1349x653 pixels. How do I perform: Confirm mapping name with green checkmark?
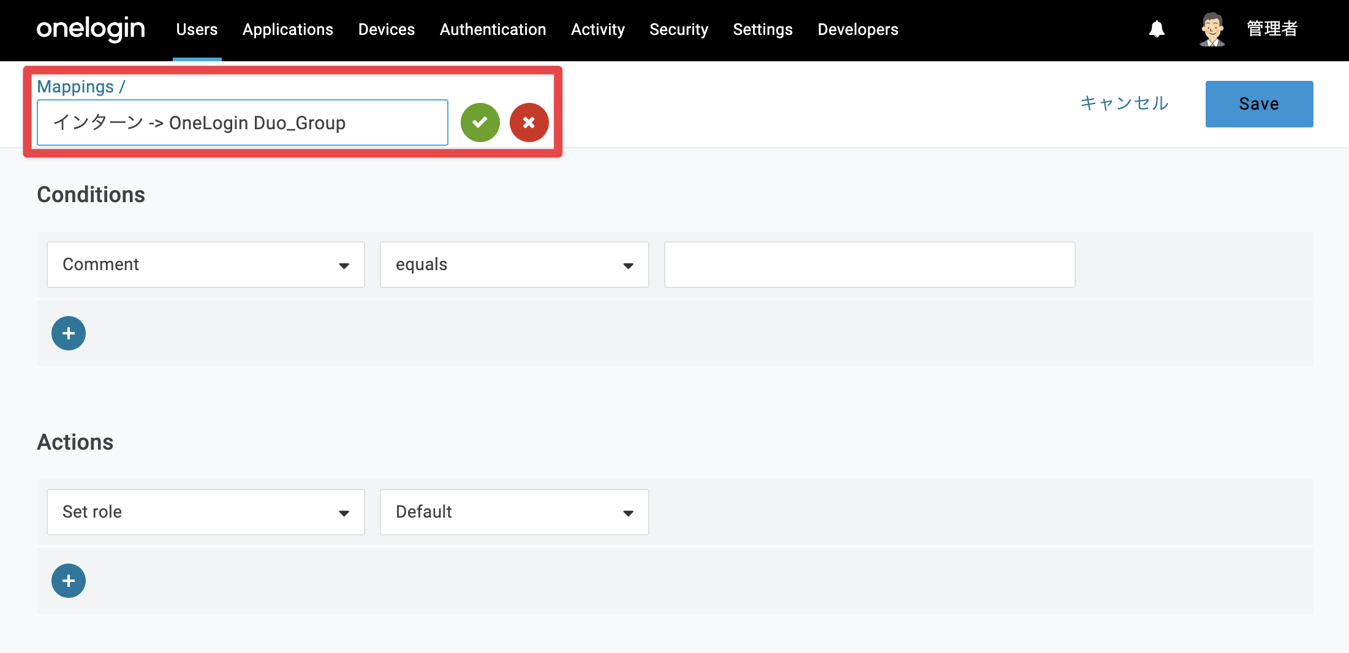(480, 123)
